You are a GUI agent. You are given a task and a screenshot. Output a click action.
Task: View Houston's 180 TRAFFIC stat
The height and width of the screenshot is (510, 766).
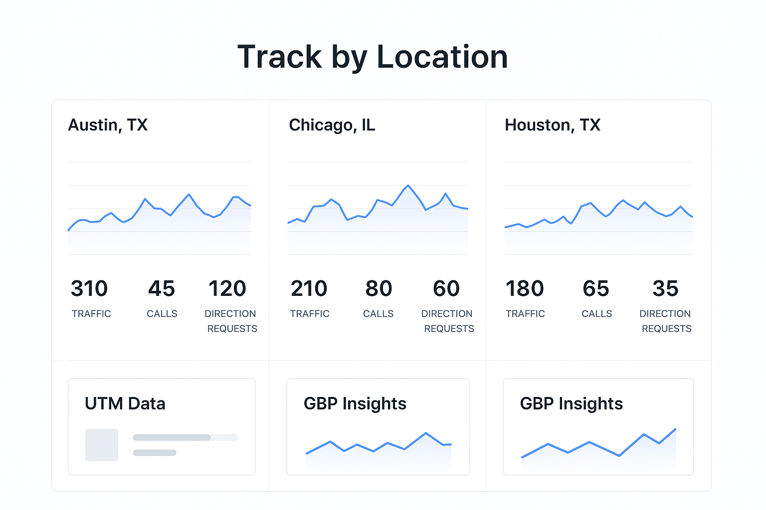click(x=525, y=288)
